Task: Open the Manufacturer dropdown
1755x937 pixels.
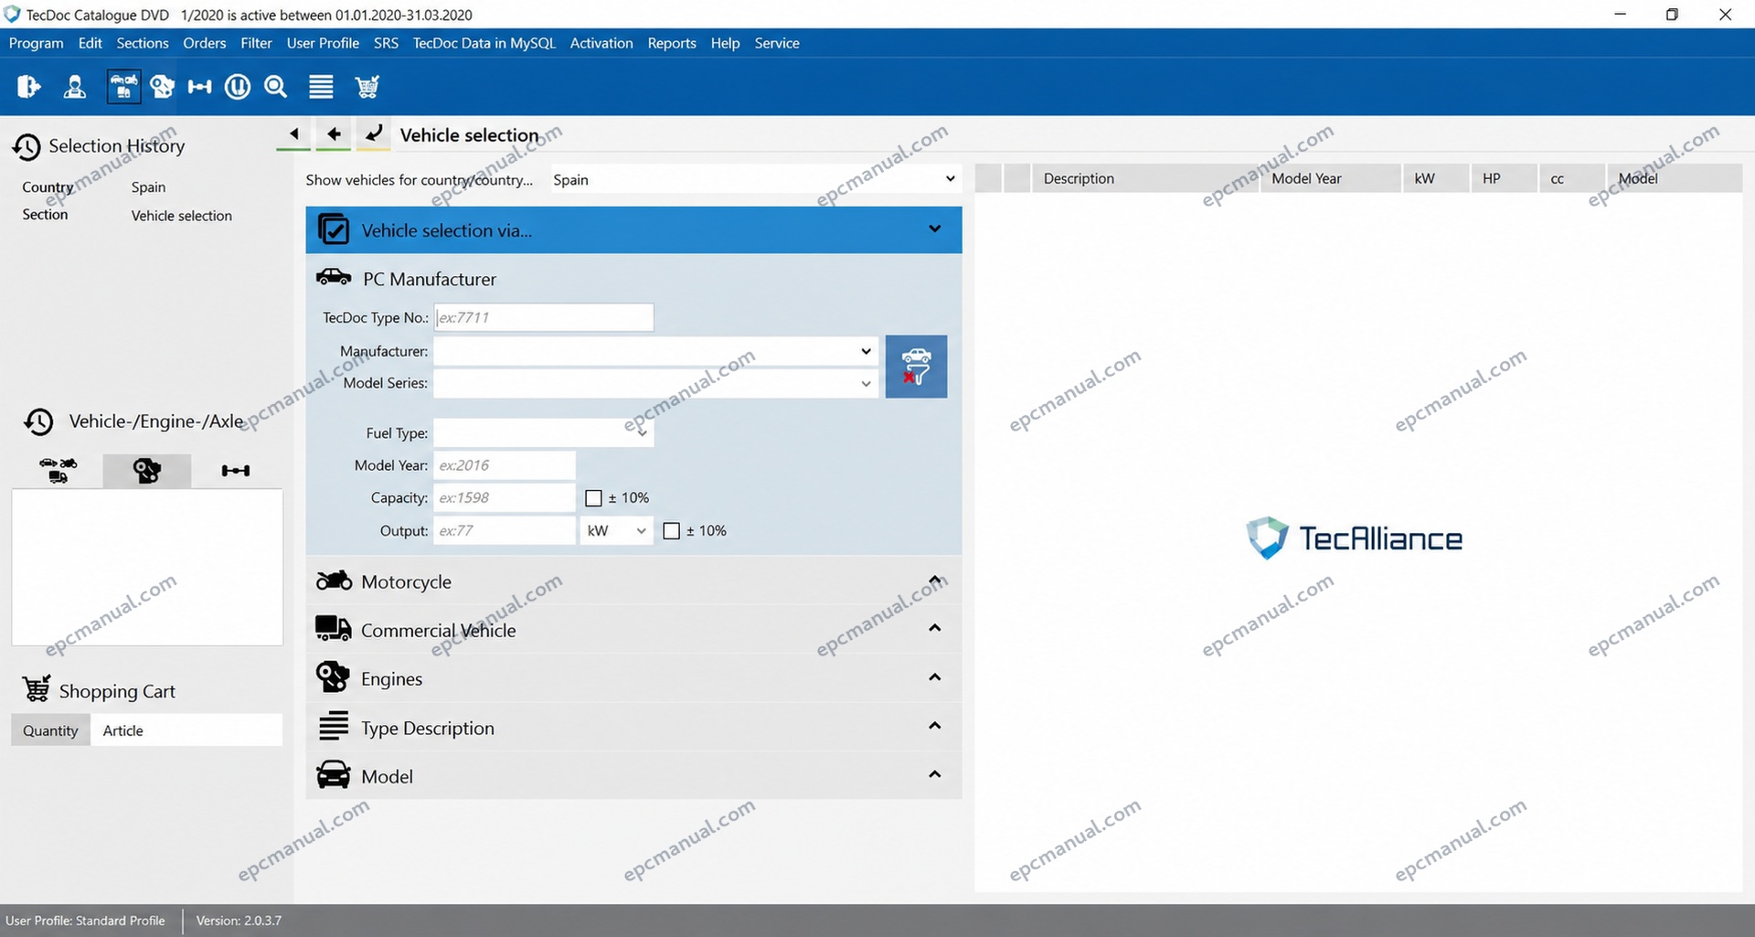Action: [655, 351]
